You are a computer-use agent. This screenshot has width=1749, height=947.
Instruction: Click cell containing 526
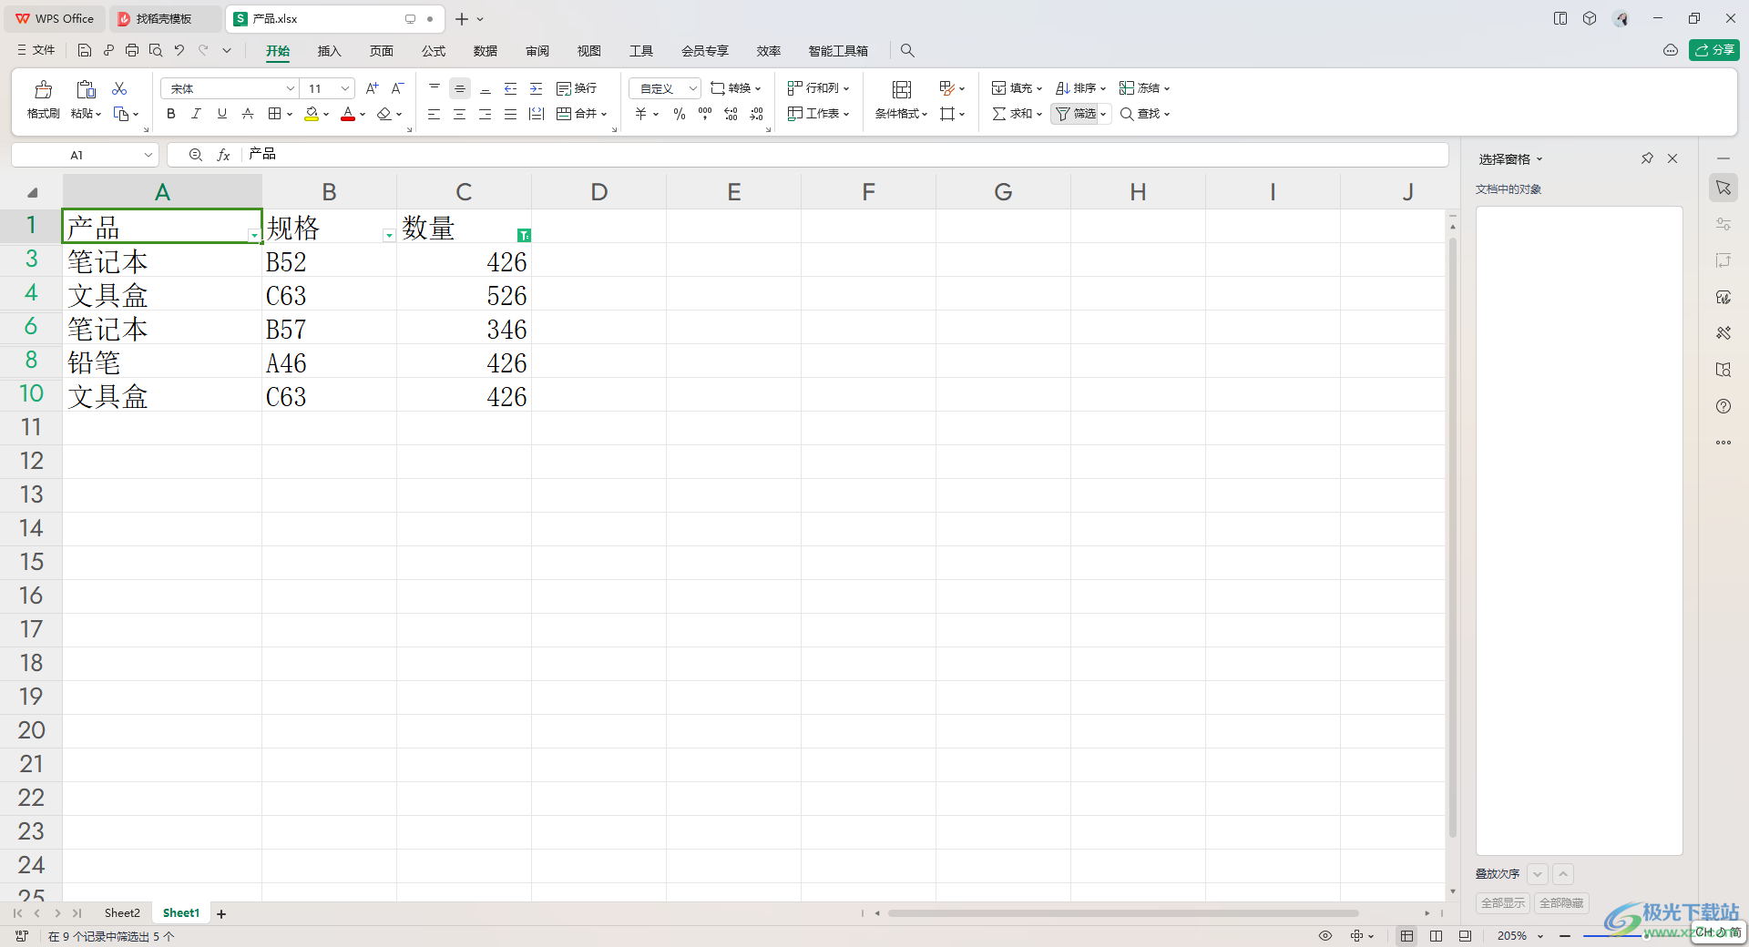click(x=464, y=295)
